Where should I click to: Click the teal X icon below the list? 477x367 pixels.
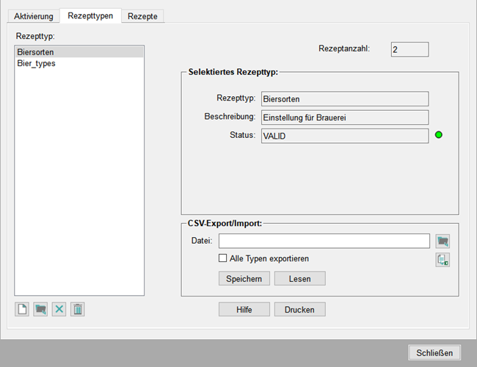(x=59, y=310)
